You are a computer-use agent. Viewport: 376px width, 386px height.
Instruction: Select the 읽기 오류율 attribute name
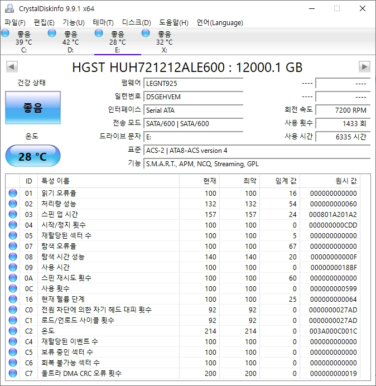[59, 193]
